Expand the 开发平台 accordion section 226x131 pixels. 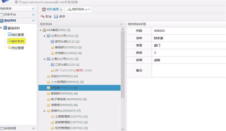[33, 15]
